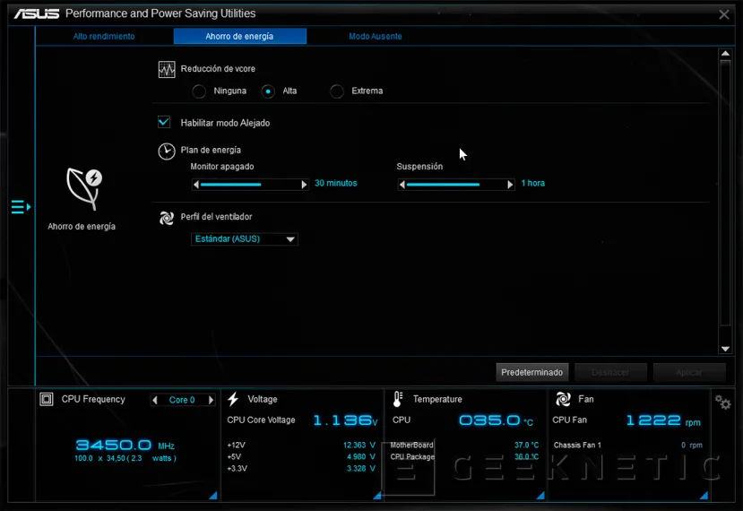The width and height of the screenshot is (743, 511).
Task: Click the Deshacer button
Action: [610, 372]
